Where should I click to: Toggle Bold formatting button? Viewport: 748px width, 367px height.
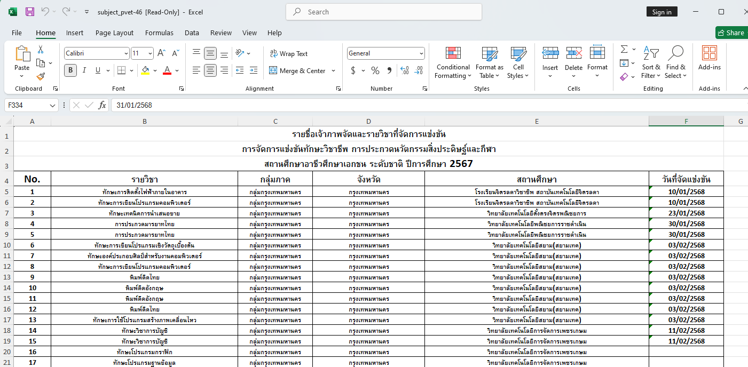coord(70,70)
